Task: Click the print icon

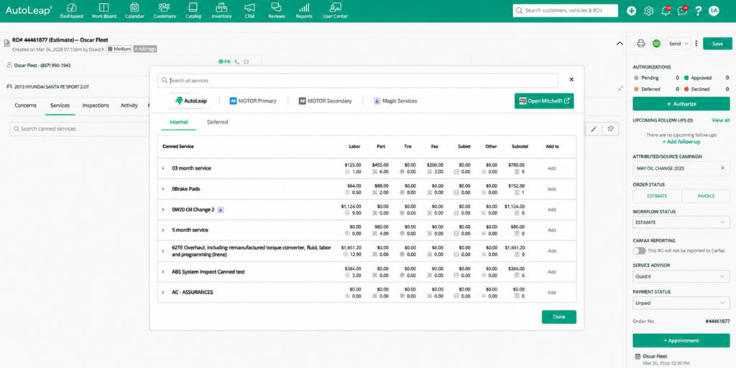Action: pyautogui.click(x=640, y=44)
